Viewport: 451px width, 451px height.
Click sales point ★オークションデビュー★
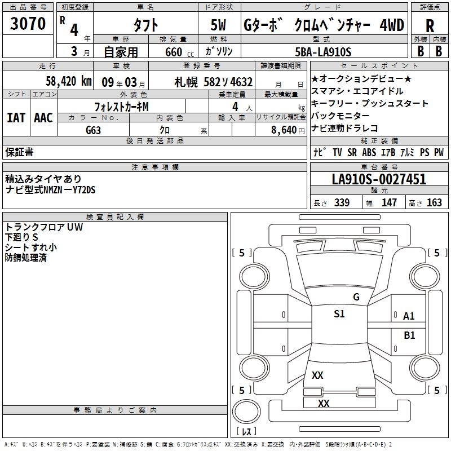click(x=361, y=78)
